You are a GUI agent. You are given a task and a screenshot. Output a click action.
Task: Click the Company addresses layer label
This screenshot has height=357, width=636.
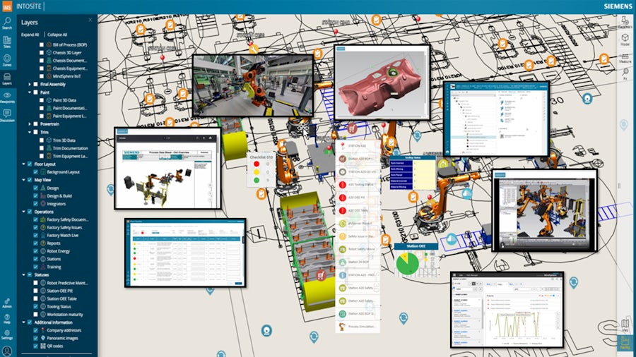[x=64, y=330]
